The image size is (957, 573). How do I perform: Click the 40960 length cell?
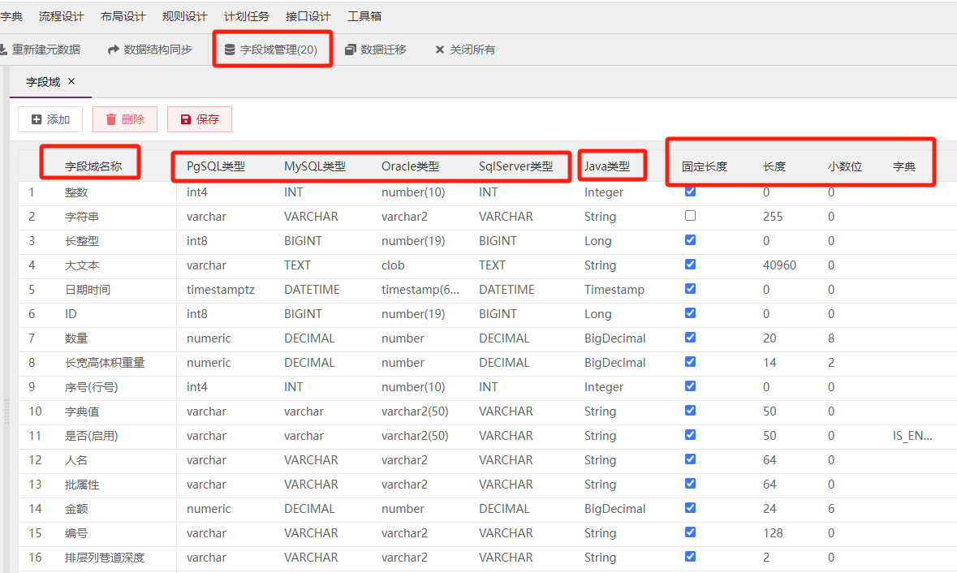pyautogui.click(x=779, y=265)
